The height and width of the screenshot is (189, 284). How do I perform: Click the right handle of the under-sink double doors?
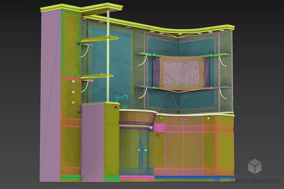point(145,150)
